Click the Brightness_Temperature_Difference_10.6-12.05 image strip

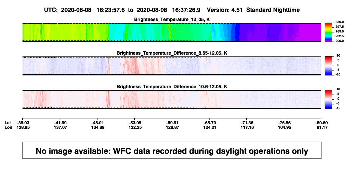(x=172, y=99)
